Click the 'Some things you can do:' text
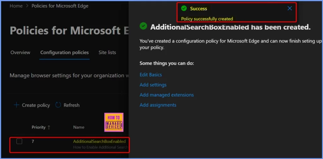This screenshot has width=323, height=159. tap(167, 63)
